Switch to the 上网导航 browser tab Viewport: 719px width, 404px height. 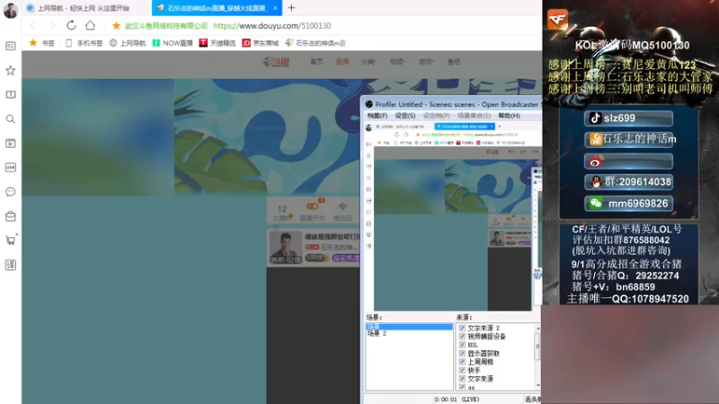[x=84, y=8]
